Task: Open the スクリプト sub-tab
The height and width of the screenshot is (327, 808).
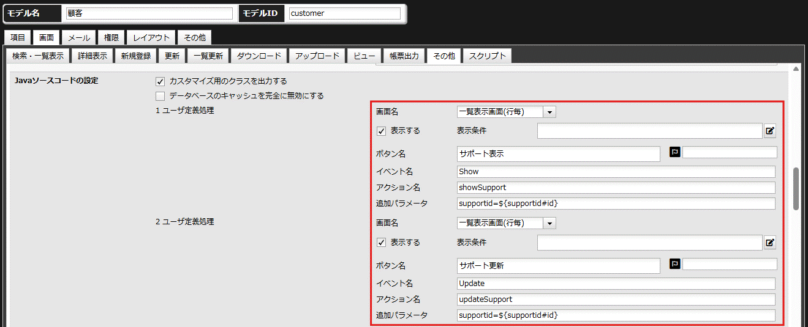Action: click(x=487, y=56)
